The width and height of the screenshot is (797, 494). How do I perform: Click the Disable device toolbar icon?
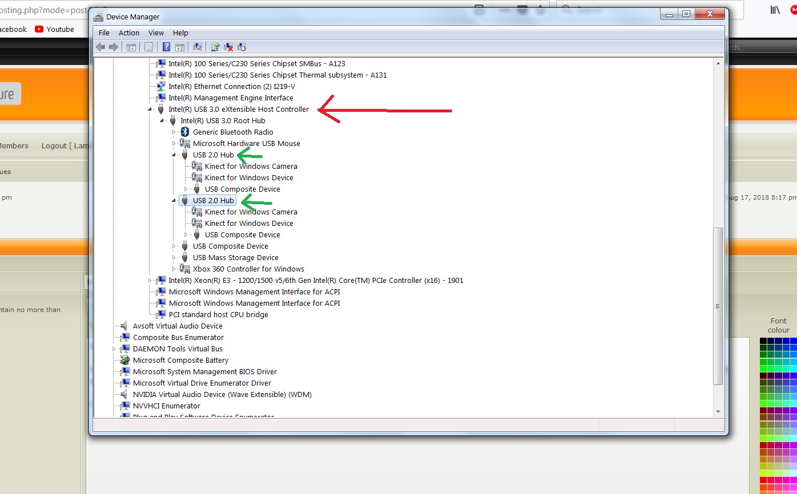(241, 47)
